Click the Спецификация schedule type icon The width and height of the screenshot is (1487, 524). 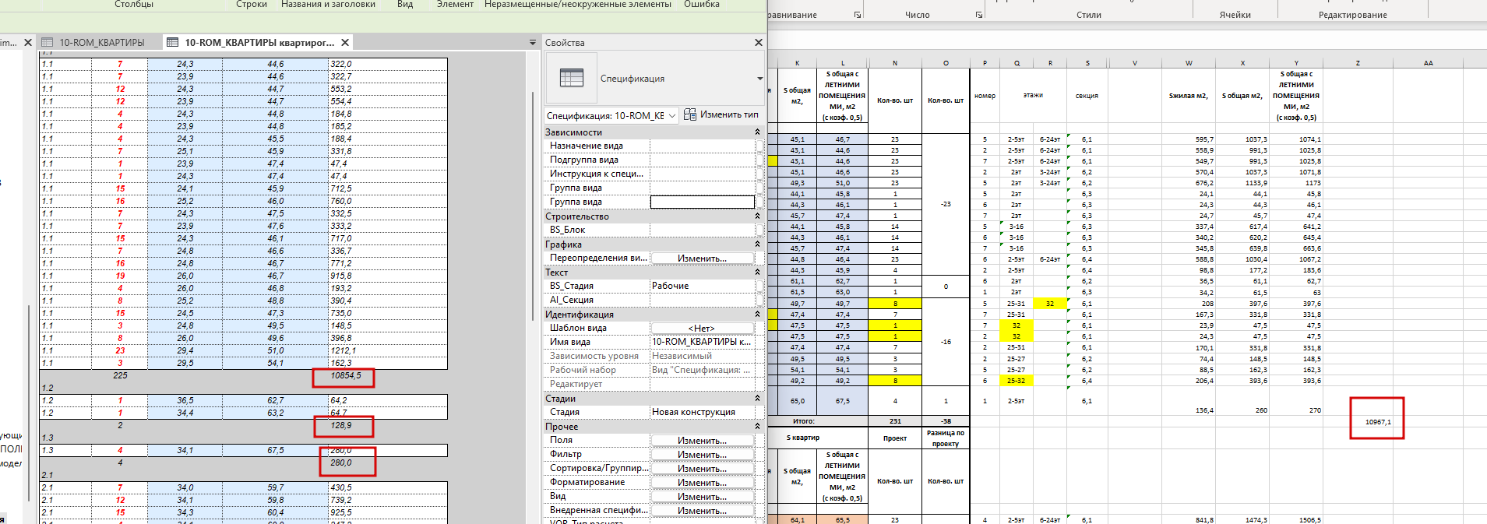point(572,78)
